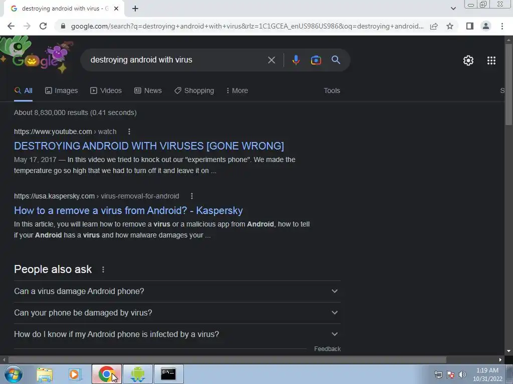Click the forward navigation arrow
The height and width of the screenshot is (384, 513).
pyautogui.click(x=27, y=26)
